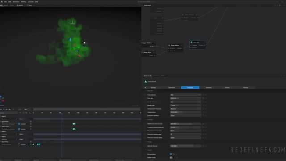Open the Account menu
The width and height of the screenshot is (286, 161).
[x=31, y=2]
